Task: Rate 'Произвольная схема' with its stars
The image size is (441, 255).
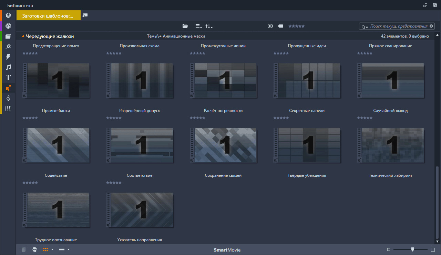Action: (114, 53)
